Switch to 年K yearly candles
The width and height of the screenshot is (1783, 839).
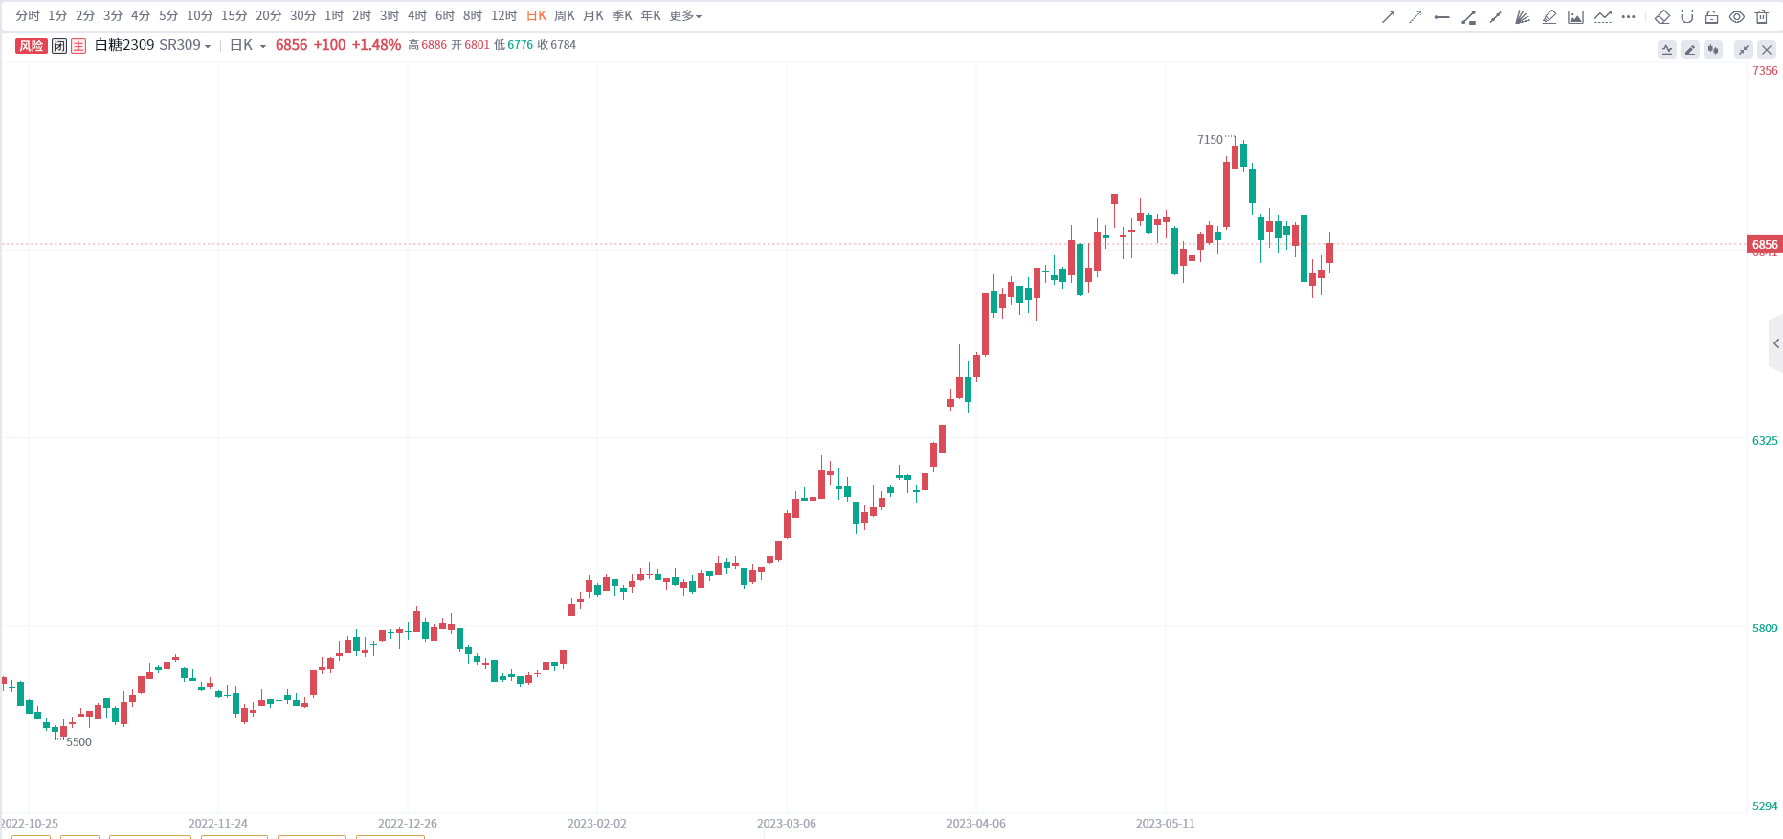[651, 16]
